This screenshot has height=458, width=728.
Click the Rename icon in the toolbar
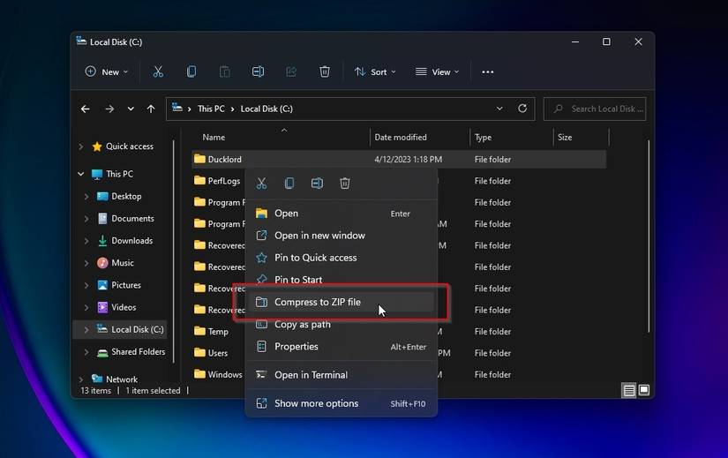pyautogui.click(x=259, y=71)
